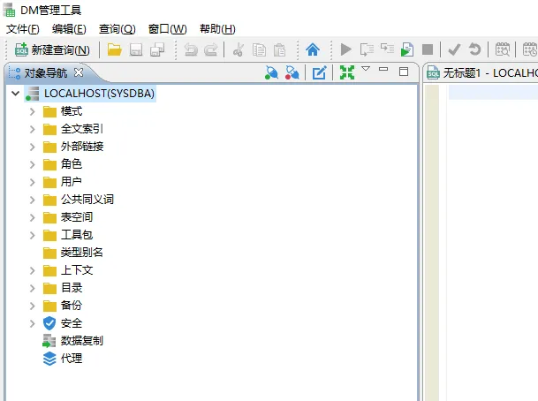The height and width of the screenshot is (401, 538).
Task: Click the cut scissors toolbar icon
Action: coord(239,50)
